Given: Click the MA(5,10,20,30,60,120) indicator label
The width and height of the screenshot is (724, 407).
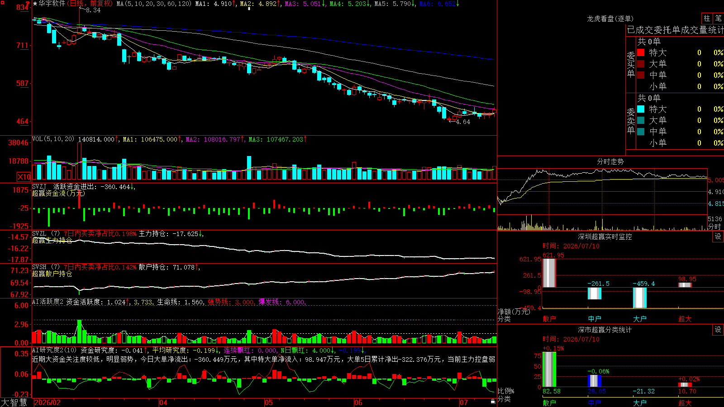Looking at the screenshot, I should click(x=154, y=4).
